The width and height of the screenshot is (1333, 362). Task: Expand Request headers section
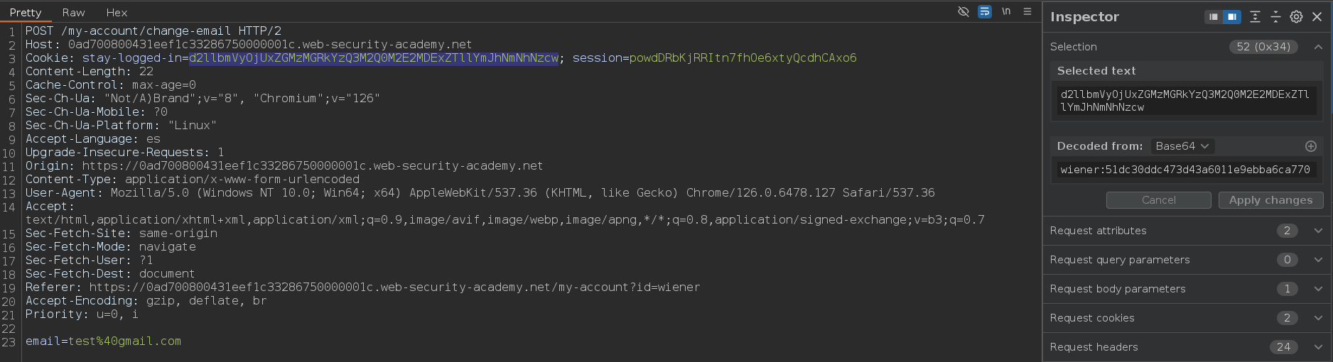[1318, 347]
